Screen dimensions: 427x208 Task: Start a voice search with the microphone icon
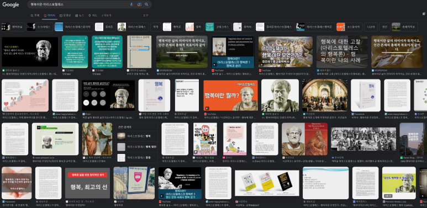131,4
